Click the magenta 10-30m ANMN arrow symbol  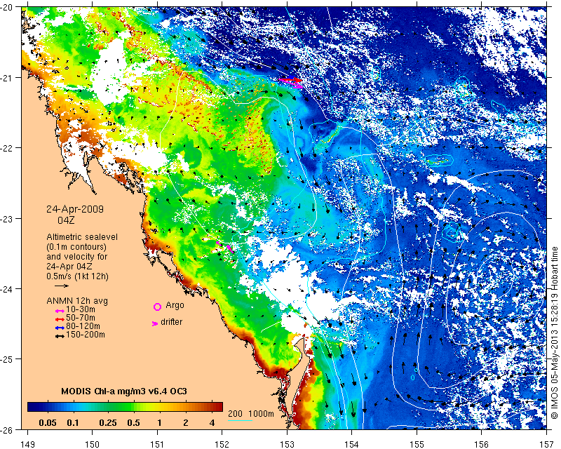(x=60, y=311)
